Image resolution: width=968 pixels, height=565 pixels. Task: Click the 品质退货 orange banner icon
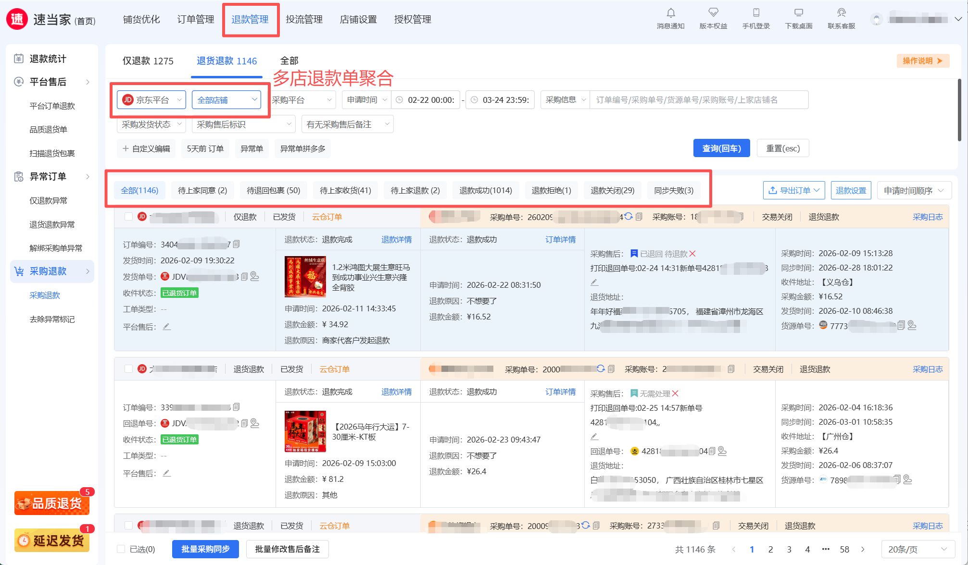pos(52,503)
